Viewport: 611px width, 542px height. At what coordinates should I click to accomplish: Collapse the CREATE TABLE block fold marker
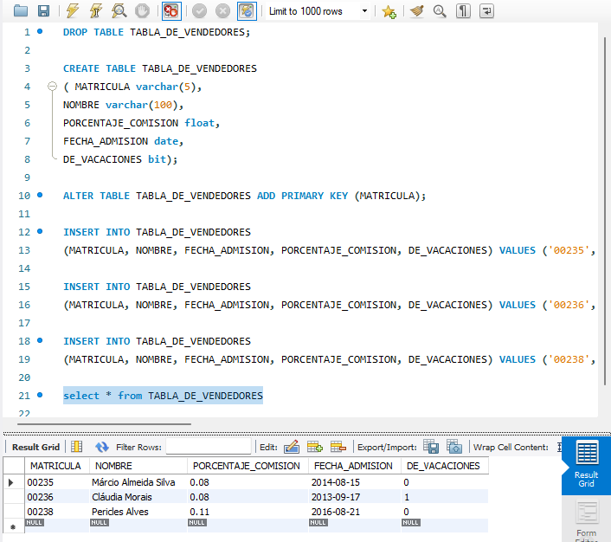coord(52,87)
